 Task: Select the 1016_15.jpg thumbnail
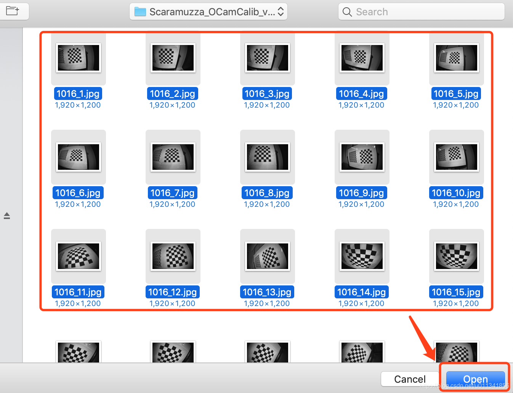(x=457, y=256)
